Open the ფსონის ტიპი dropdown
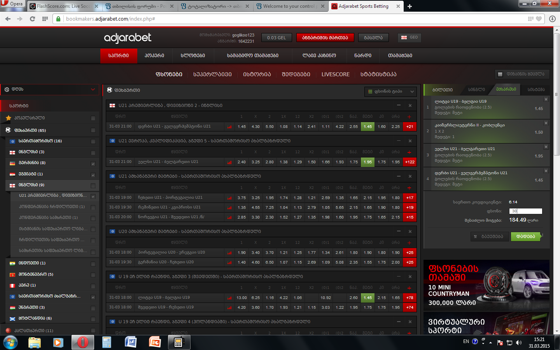Viewport: 560px width, 350px height. [x=390, y=91]
